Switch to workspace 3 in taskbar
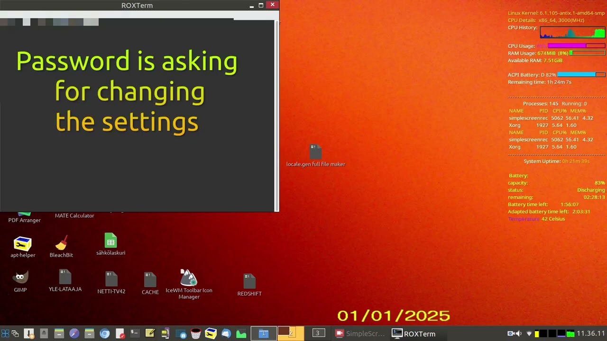 coord(318,333)
